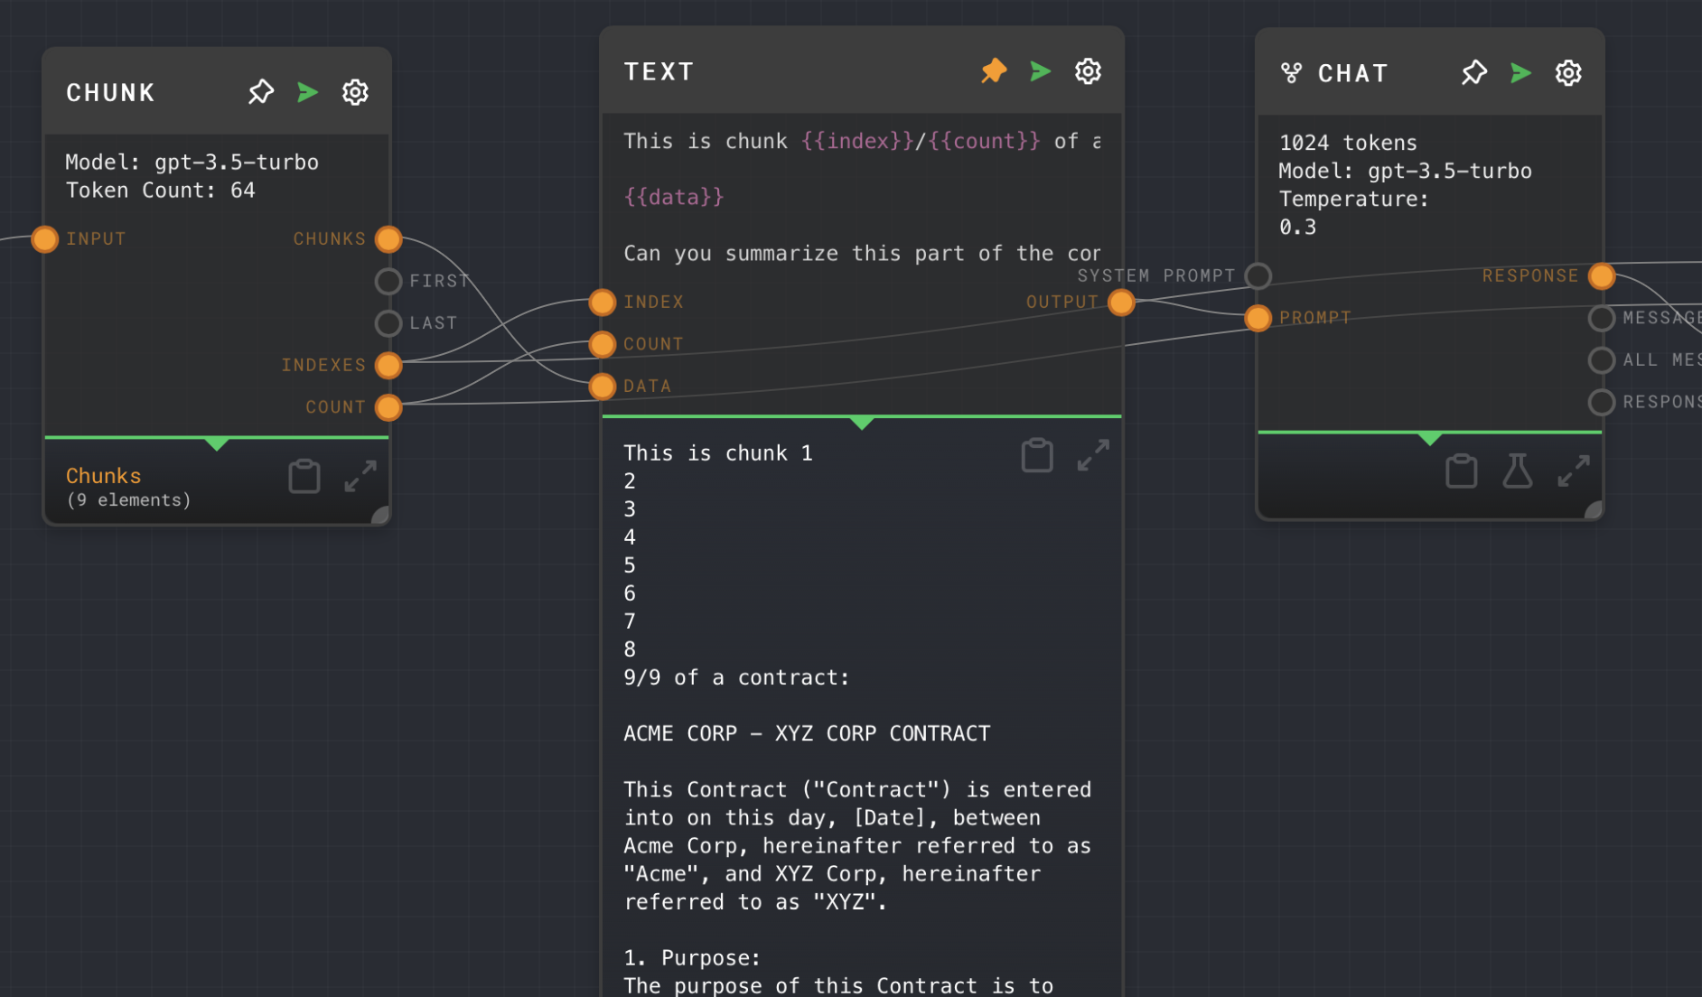Click the Text node DATA input port
Viewport: 1702px width, 997px height.
tap(603, 387)
